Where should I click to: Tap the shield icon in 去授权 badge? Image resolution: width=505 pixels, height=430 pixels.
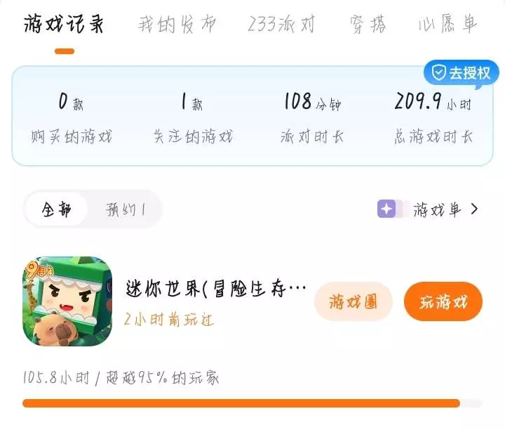pos(438,72)
